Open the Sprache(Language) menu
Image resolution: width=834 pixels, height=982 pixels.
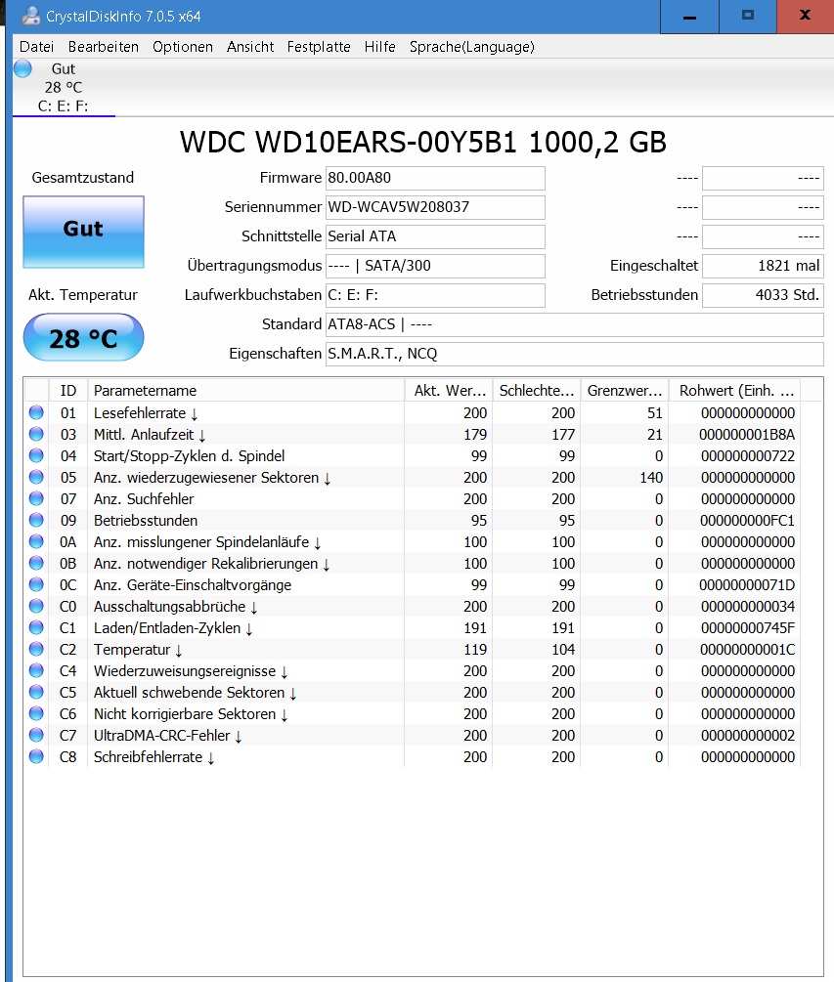tap(472, 47)
